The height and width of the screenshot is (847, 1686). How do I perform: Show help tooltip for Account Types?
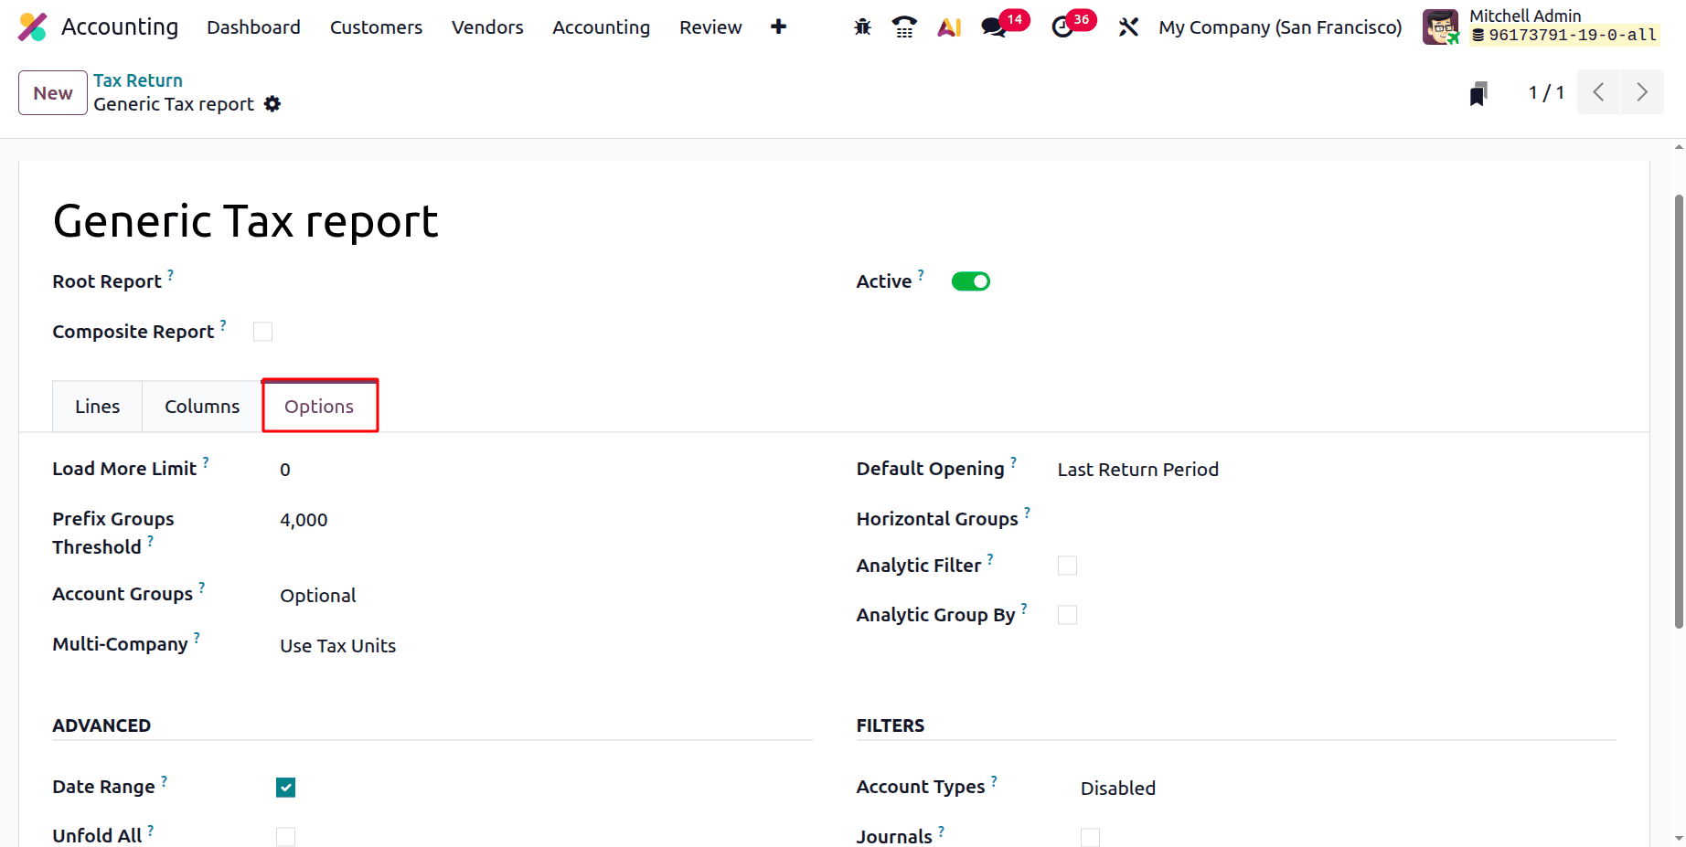[994, 780]
